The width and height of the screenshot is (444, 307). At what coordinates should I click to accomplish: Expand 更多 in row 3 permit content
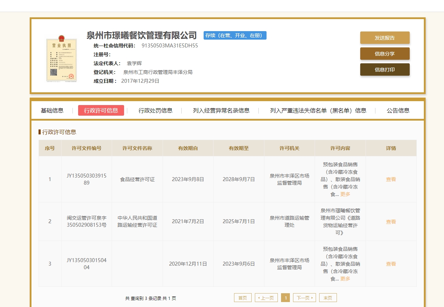(x=345, y=279)
